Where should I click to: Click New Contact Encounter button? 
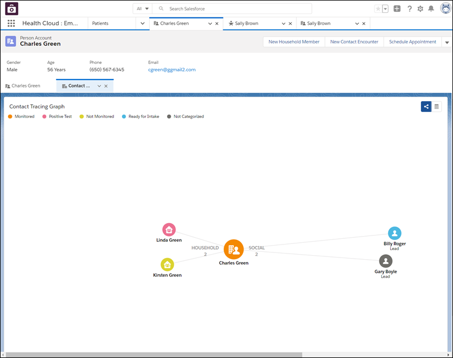(x=354, y=42)
